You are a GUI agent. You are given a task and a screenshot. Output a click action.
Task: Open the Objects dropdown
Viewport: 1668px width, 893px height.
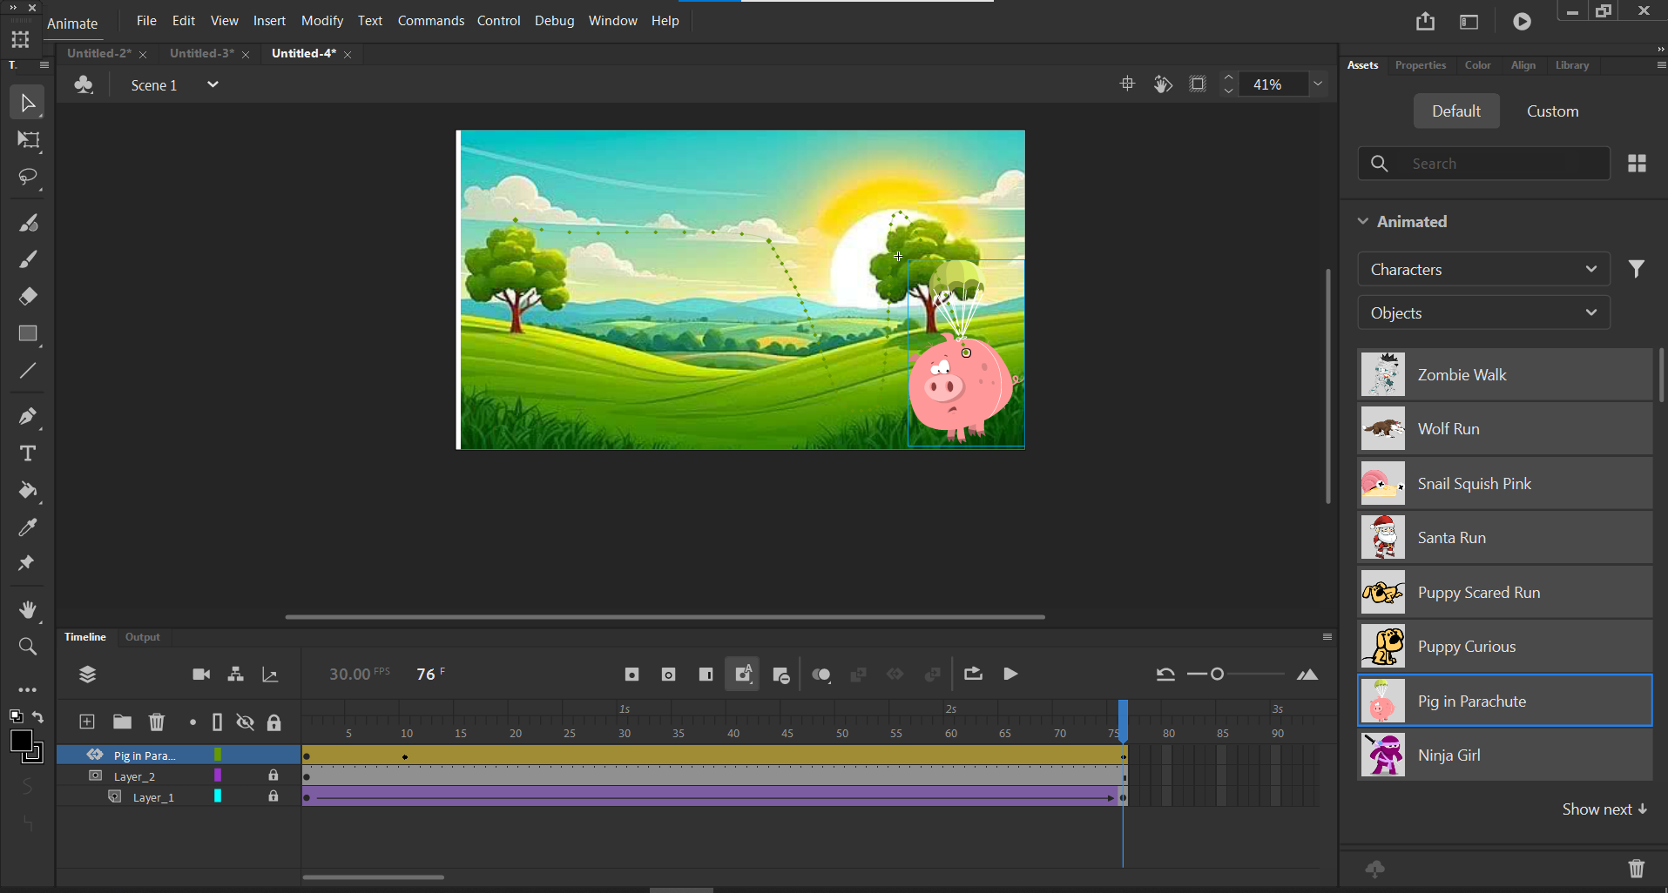point(1483,313)
